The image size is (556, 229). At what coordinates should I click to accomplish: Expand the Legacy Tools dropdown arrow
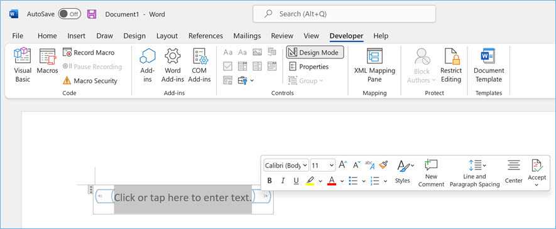(252, 81)
